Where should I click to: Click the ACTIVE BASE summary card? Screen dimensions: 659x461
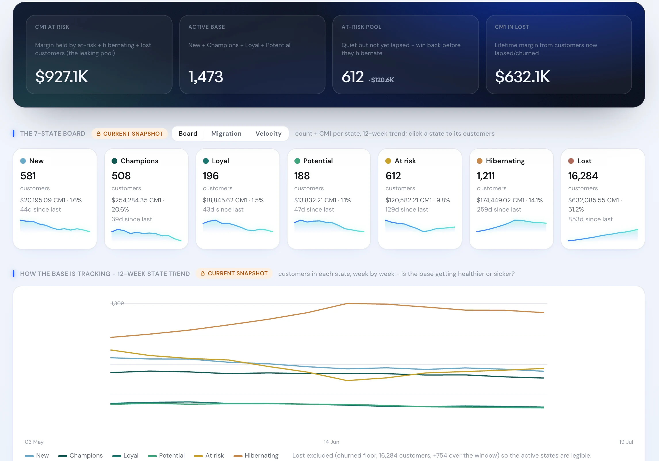point(252,55)
